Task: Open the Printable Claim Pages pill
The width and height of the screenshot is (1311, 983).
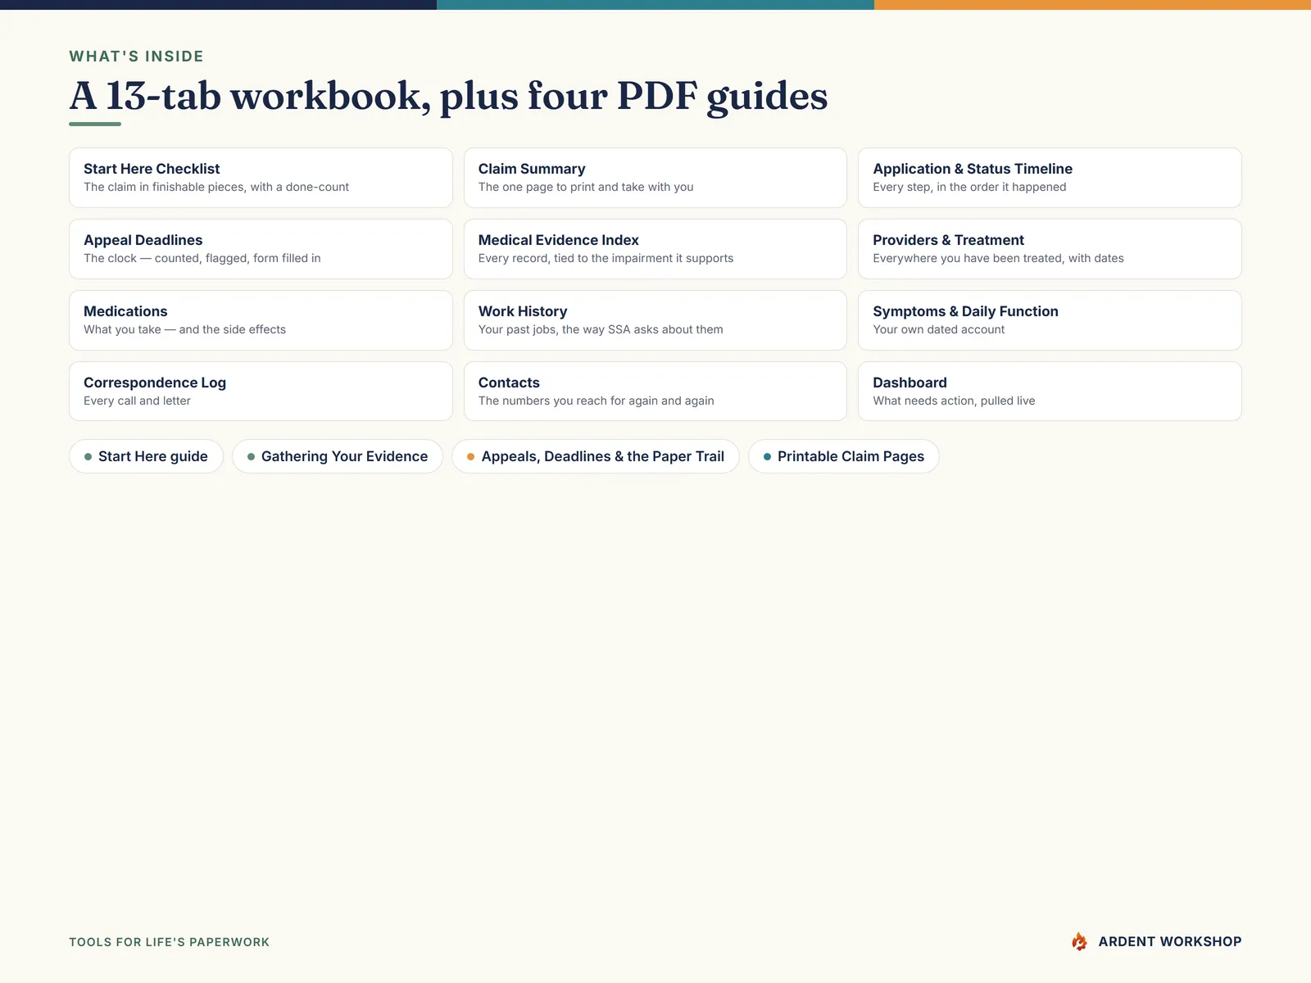Action: tap(844, 456)
